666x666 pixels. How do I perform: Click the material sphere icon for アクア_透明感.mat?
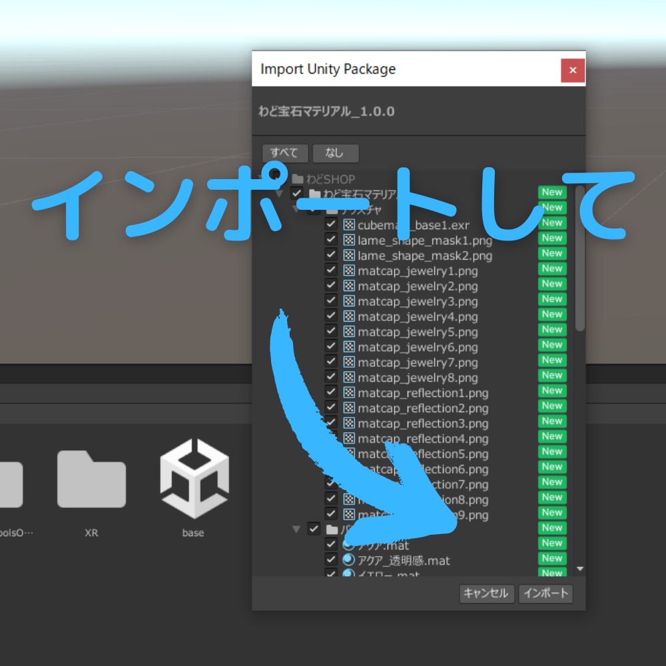click(348, 559)
